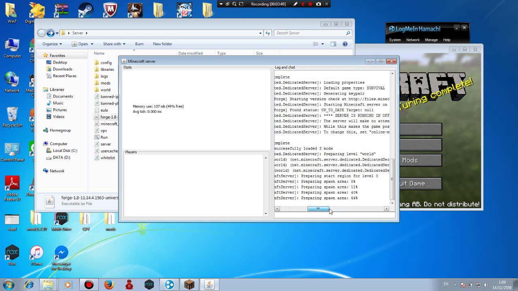
Task: Click the Mods button in Minecraft menu
Action: pyautogui.click(x=420, y=160)
